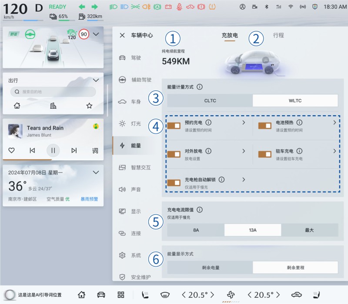Like the song Tears and Rain

[x=12, y=150]
